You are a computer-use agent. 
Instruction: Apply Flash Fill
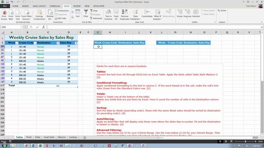116,15
